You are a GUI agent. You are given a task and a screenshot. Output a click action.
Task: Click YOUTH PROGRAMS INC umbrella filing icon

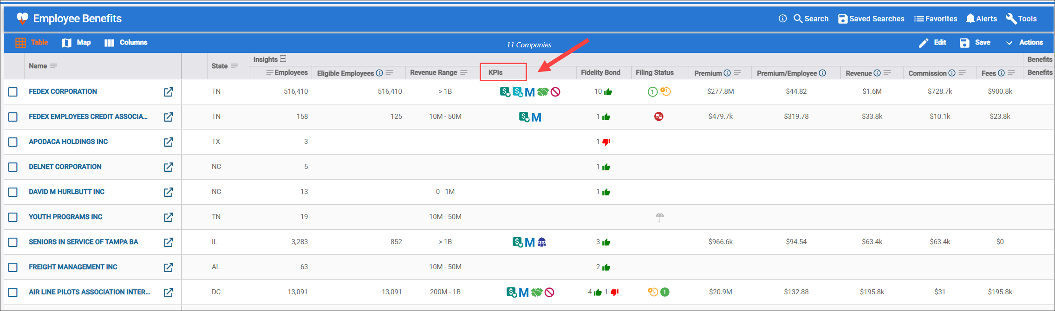[x=660, y=217]
